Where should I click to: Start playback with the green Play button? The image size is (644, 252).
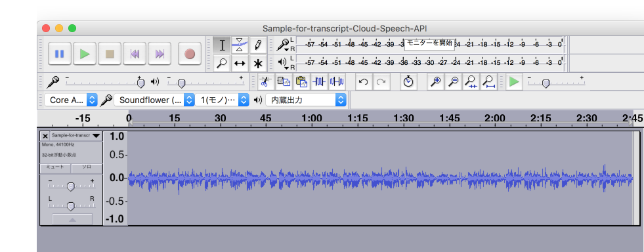(85, 54)
